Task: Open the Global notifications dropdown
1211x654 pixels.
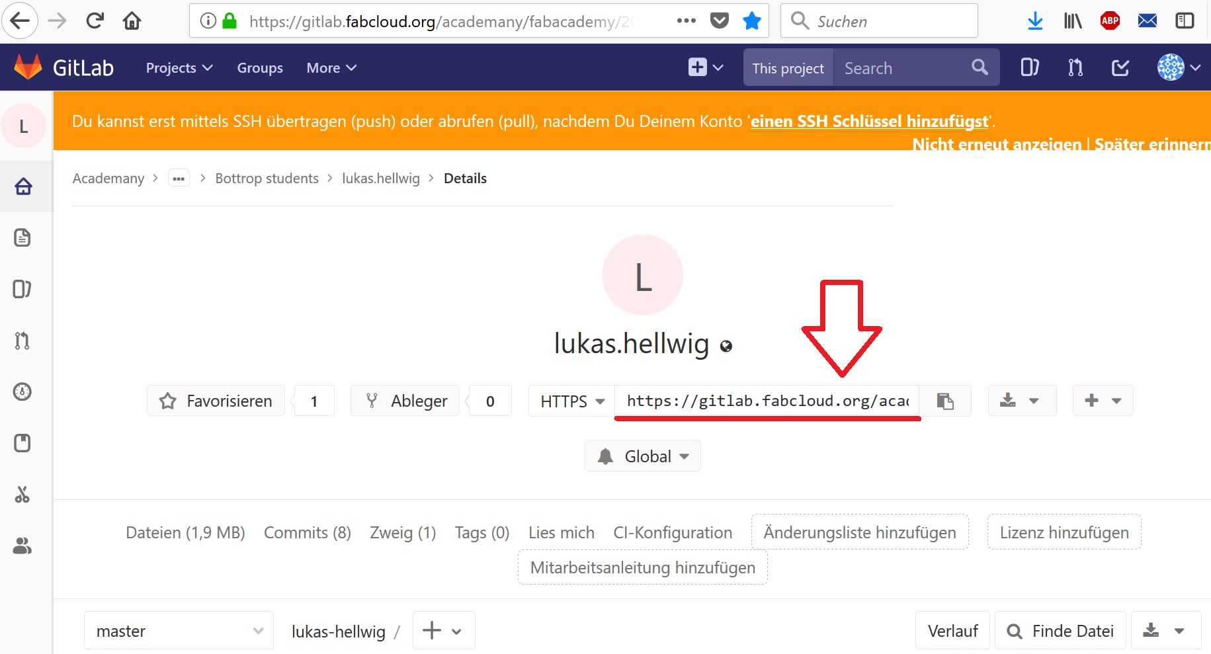Action: click(642, 456)
